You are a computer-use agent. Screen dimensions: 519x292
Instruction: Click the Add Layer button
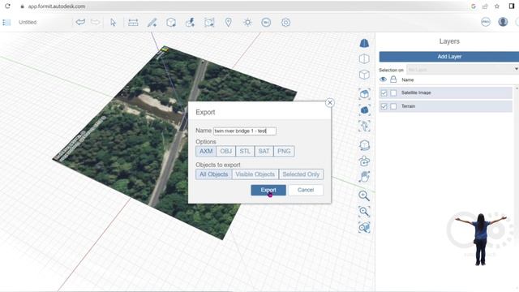(x=449, y=57)
